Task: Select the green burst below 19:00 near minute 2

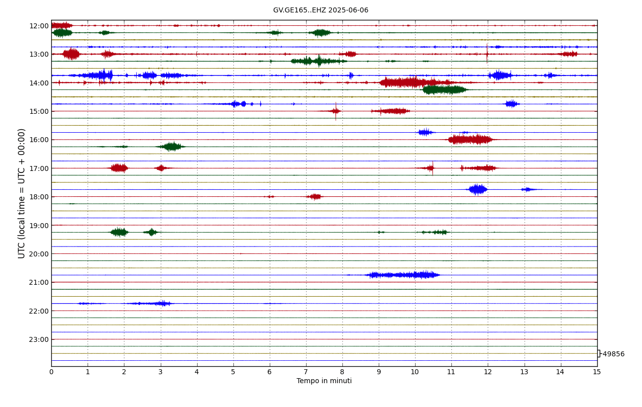Action: tap(119, 232)
